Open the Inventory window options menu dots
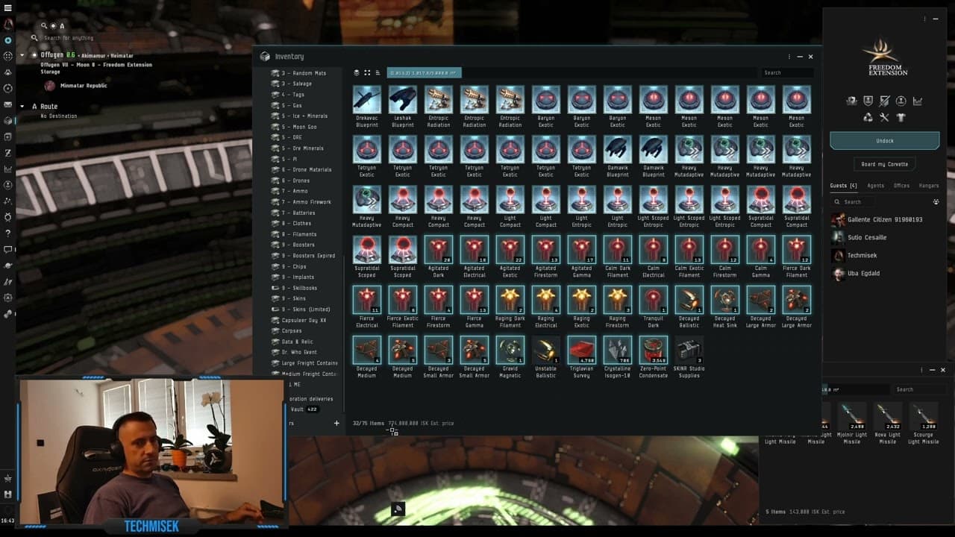The width and height of the screenshot is (955, 537). point(789,57)
